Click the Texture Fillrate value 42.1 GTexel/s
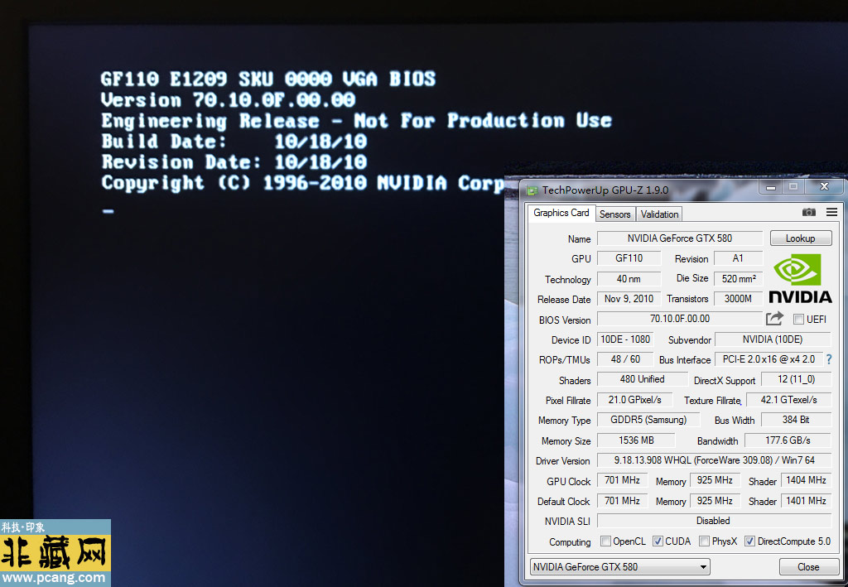Screen dimensions: 848x587 788,400
